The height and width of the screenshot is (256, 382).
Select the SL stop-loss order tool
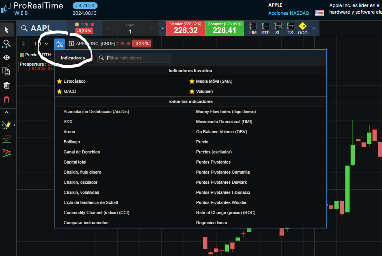[278, 28]
